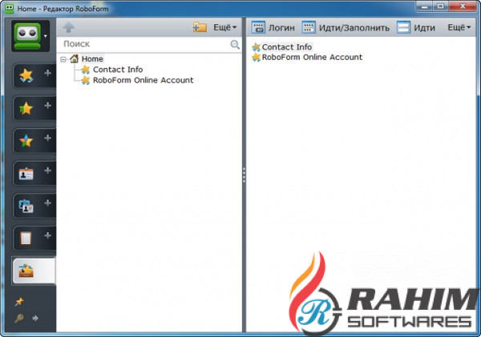Image resolution: width=481 pixels, height=337 pixels.
Task: Select Contact Info in the tree
Action: (118, 70)
